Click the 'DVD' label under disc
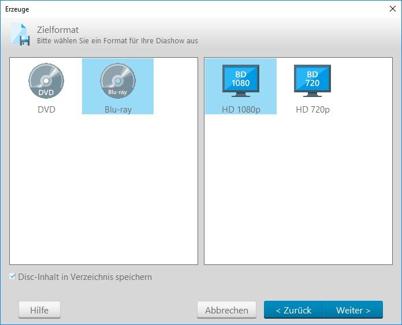The width and height of the screenshot is (402, 325). 46,110
